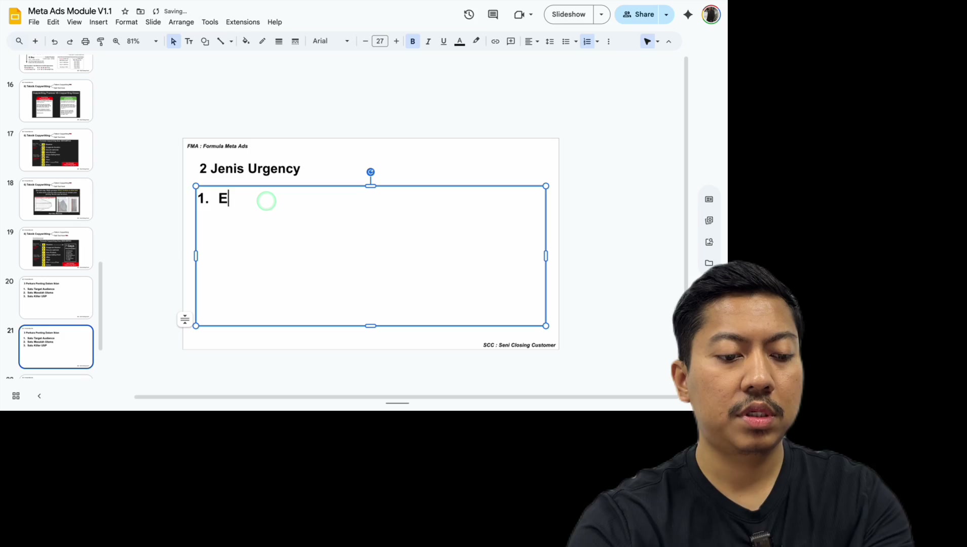Open the fill color bucket
This screenshot has width=967, height=547.
point(246,42)
